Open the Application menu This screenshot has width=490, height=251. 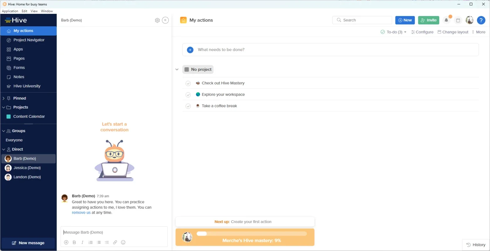coord(10,11)
